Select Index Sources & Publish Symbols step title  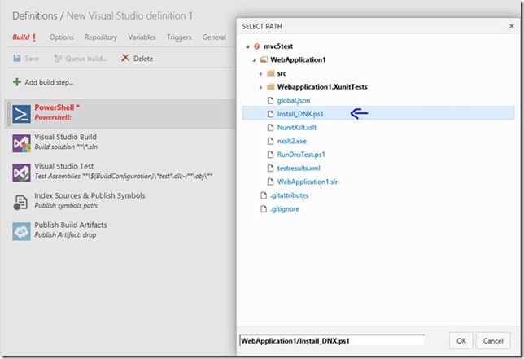coord(90,195)
